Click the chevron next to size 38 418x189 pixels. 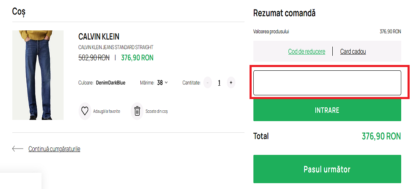166,82
